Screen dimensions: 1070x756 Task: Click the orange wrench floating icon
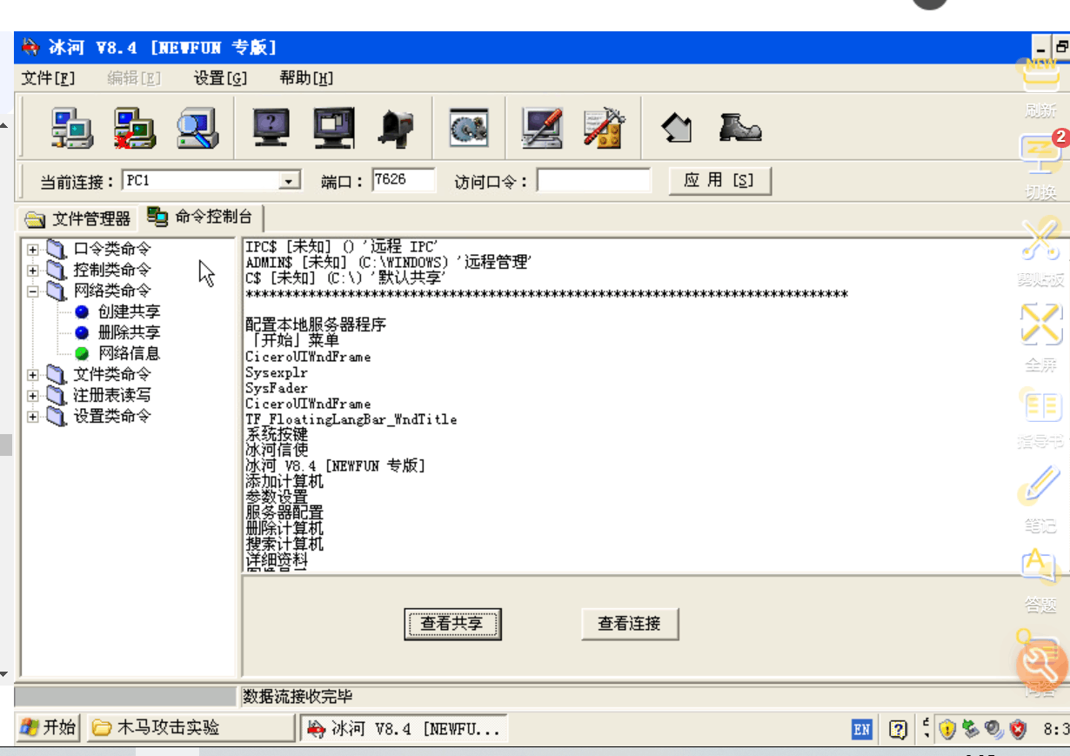1041,665
